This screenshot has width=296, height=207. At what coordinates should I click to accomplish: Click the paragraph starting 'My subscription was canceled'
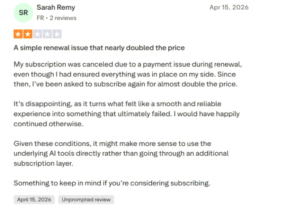(x=128, y=74)
